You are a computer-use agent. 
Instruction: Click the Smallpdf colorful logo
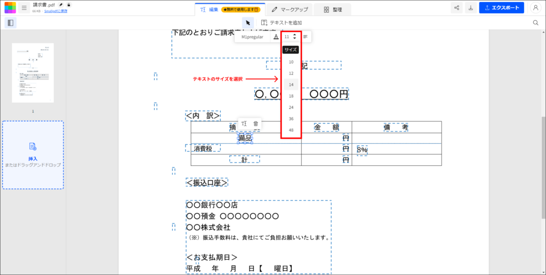click(x=10, y=7)
